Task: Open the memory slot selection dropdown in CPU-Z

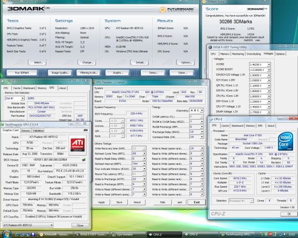Action: [23, 98]
